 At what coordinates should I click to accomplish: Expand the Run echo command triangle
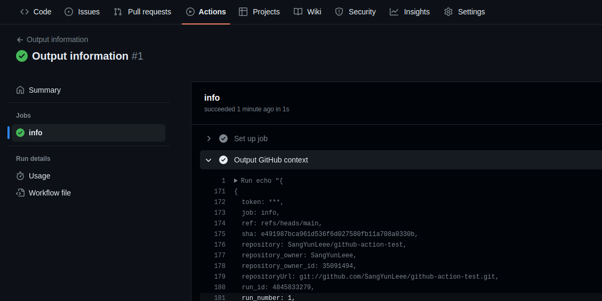[x=236, y=181]
